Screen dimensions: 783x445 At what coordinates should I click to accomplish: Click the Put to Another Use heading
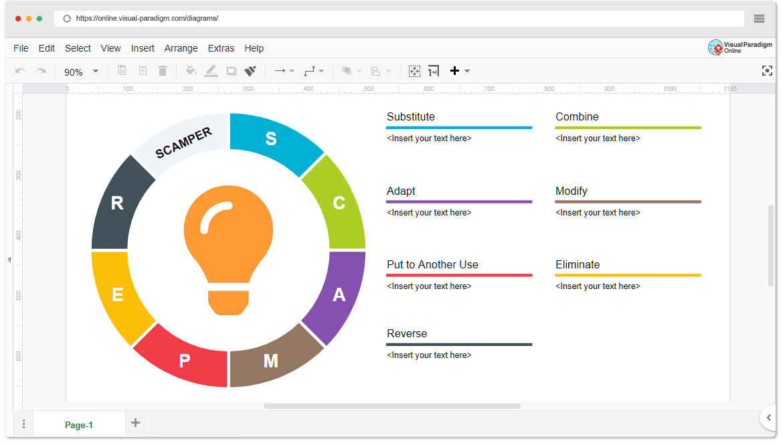(x=432, y=265)
